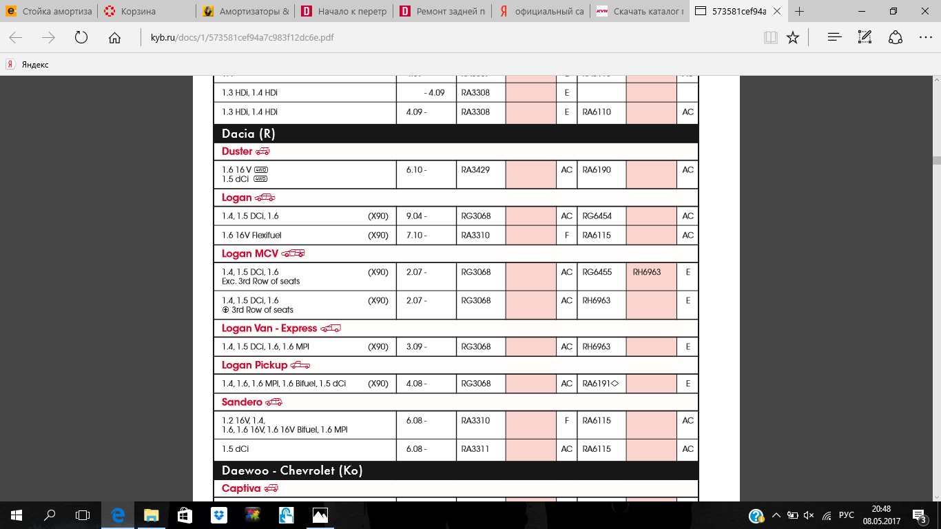Click the Captiva model heading
Image resolution: width=941 pixels, height=529 pixels.
241,488
